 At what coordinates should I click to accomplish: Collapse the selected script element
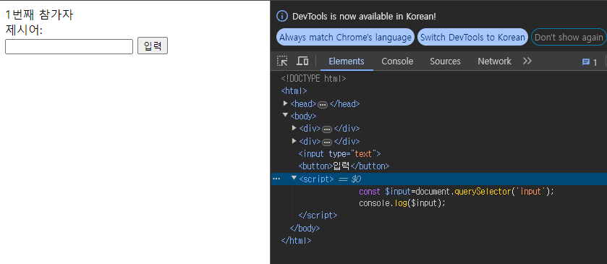tap(294, 178)
